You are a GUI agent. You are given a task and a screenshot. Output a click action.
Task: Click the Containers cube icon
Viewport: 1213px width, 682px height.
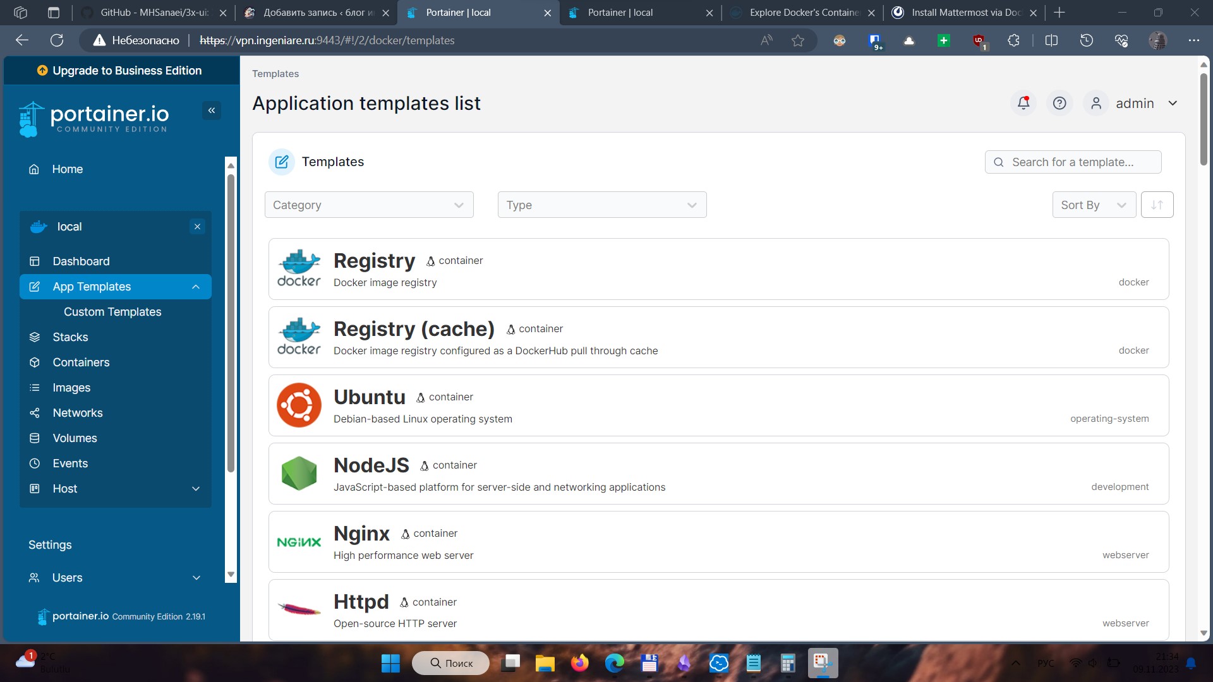point(35,362)
